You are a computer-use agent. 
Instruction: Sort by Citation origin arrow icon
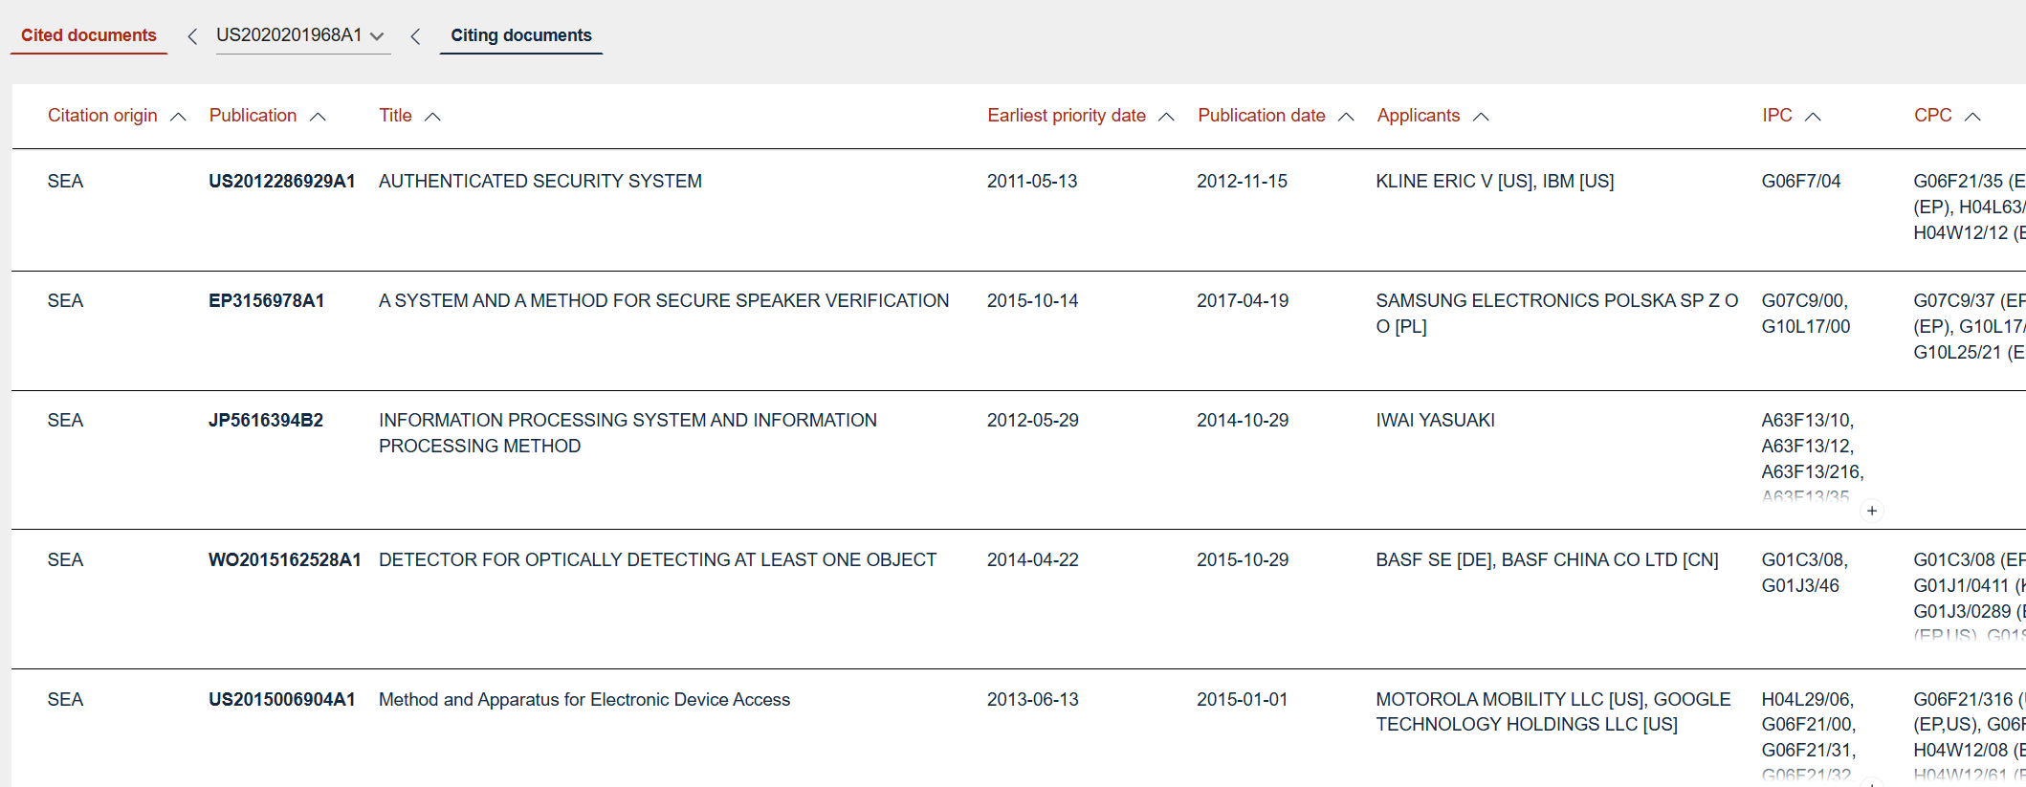coord(178,117)
